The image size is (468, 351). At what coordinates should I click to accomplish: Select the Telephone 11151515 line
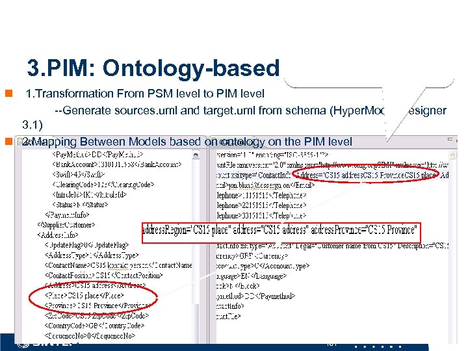pos(261,195)
